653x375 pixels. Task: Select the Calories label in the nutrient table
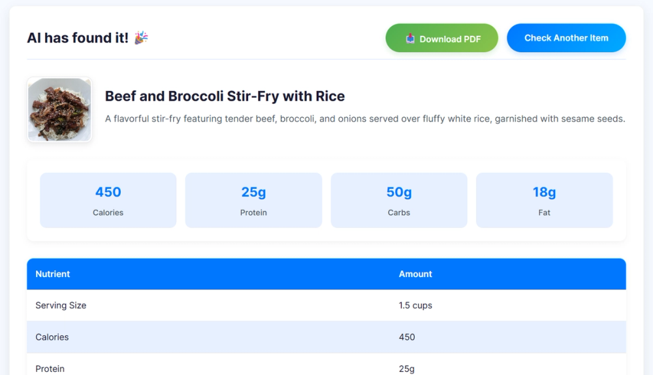coord(52,337)
